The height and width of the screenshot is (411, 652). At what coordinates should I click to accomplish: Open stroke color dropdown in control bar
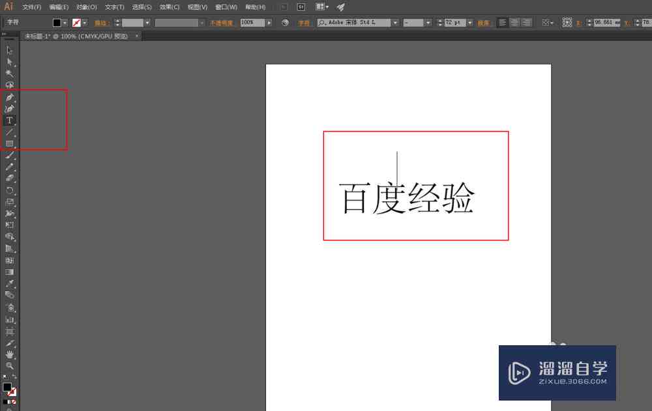coord(85,23)
